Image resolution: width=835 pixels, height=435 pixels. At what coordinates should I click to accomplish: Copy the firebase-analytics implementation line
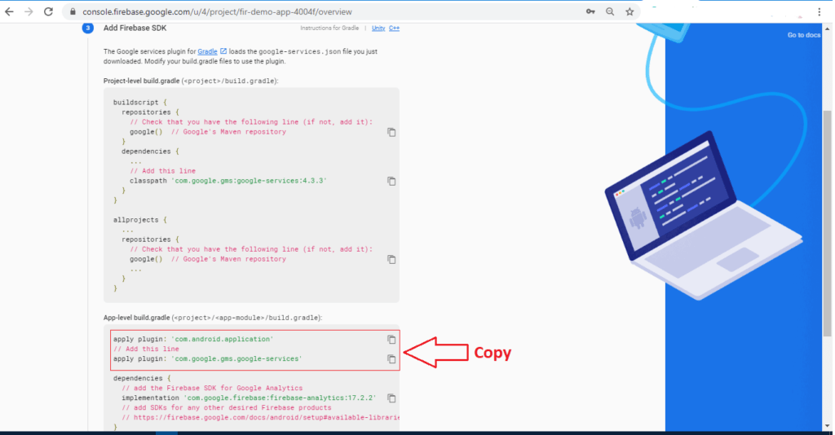(x=391, y=398)
